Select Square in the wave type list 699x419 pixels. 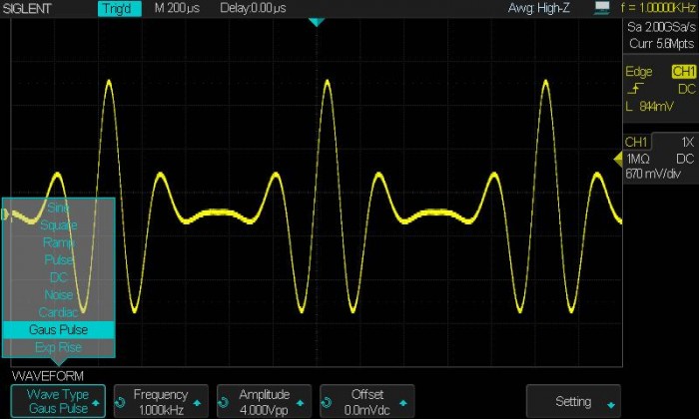58,225
